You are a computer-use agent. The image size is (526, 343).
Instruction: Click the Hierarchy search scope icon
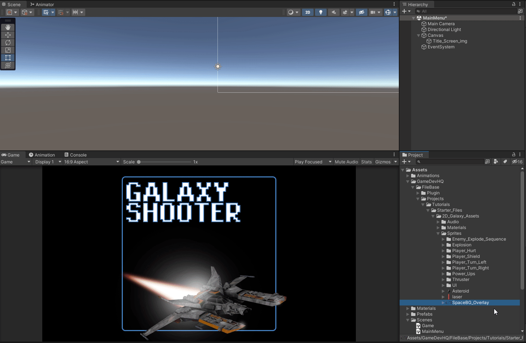pyautogui.click(x=520, y=11)
